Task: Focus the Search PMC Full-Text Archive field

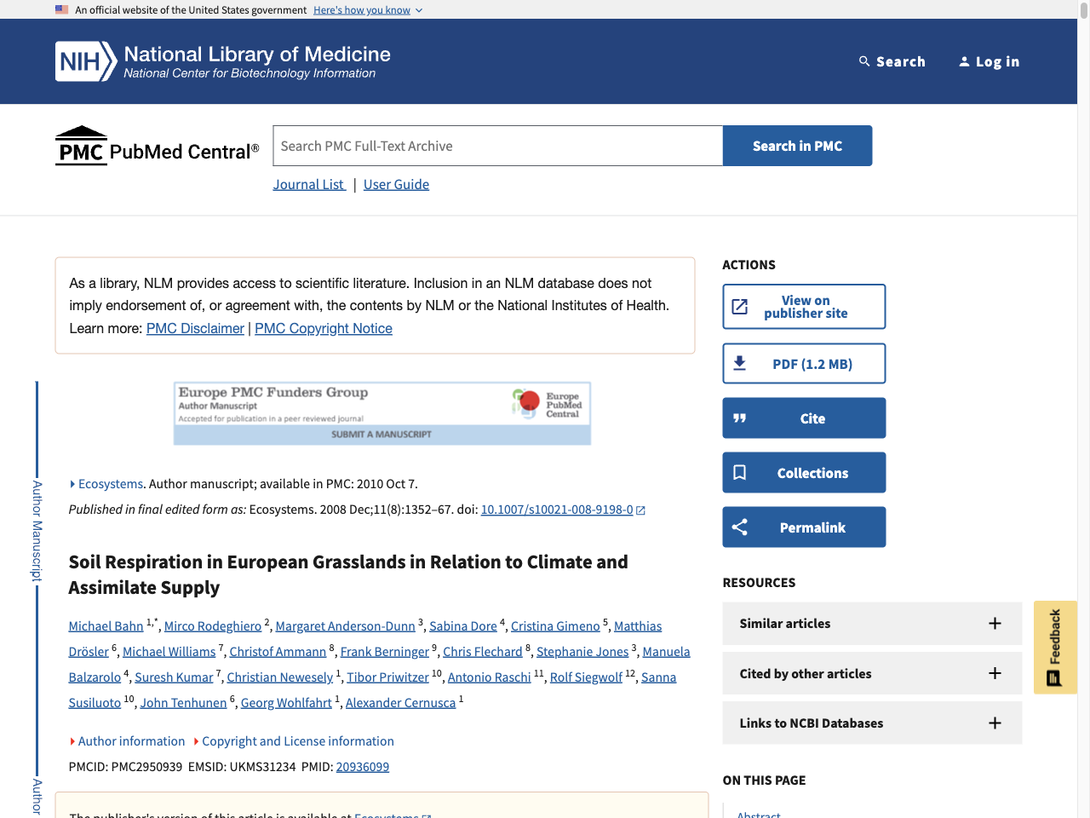Action: pyautogui.click(x=498, y=146)
